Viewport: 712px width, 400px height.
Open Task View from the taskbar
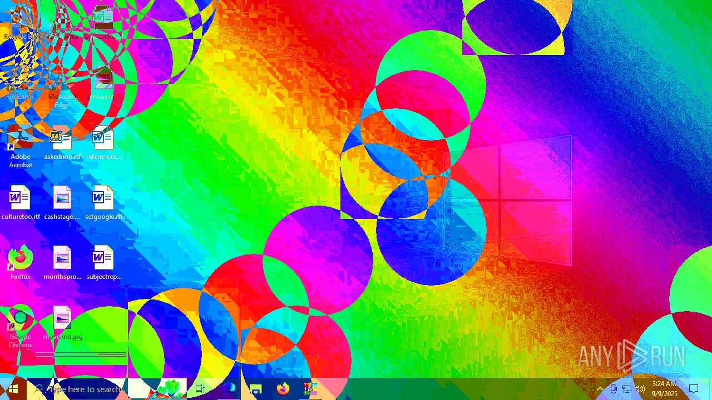tap(200, 389)
